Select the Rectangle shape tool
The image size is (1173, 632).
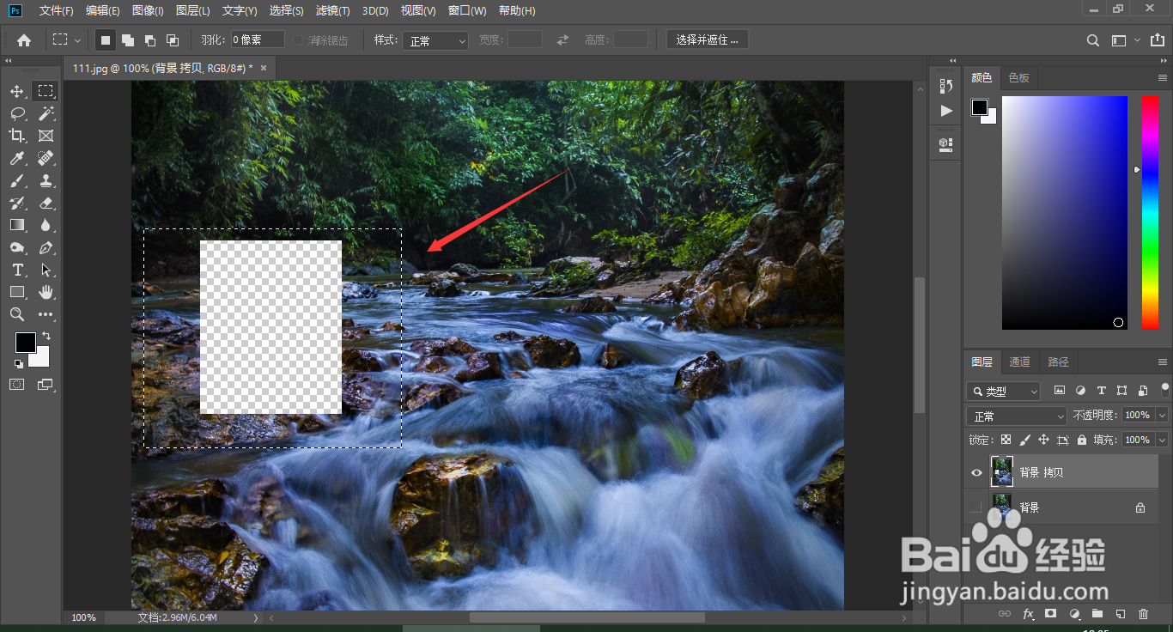(17, 292)
